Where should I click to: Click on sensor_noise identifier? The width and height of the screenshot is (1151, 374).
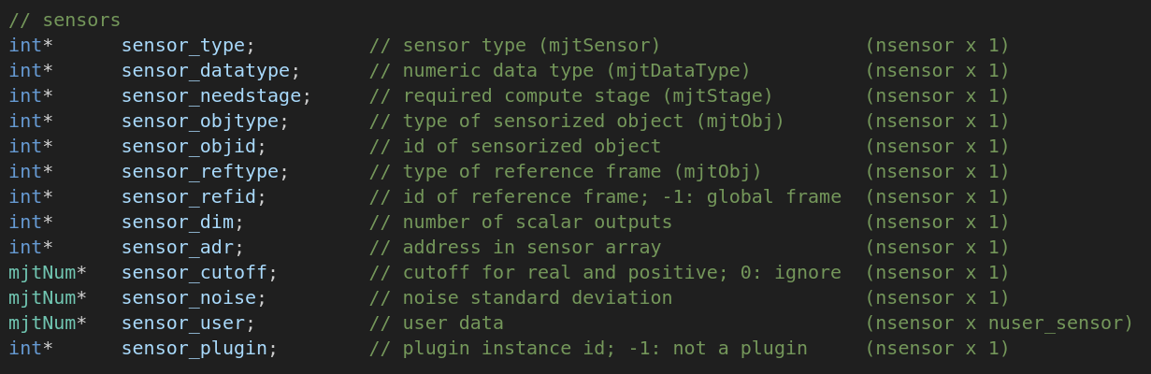tap(188, 297)
